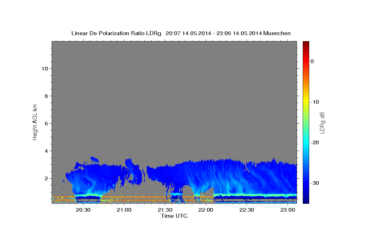
Task: Click the gray dome gap near 21:45
Action: click(187, 192)
